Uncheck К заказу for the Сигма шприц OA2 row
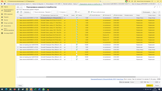 77,30
